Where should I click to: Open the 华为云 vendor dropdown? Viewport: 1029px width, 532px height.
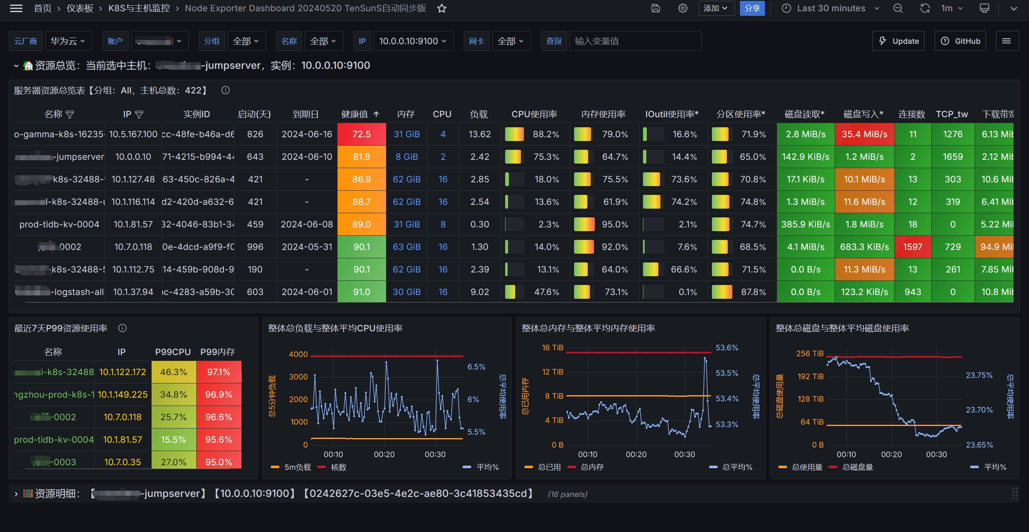tap(68, 41)
